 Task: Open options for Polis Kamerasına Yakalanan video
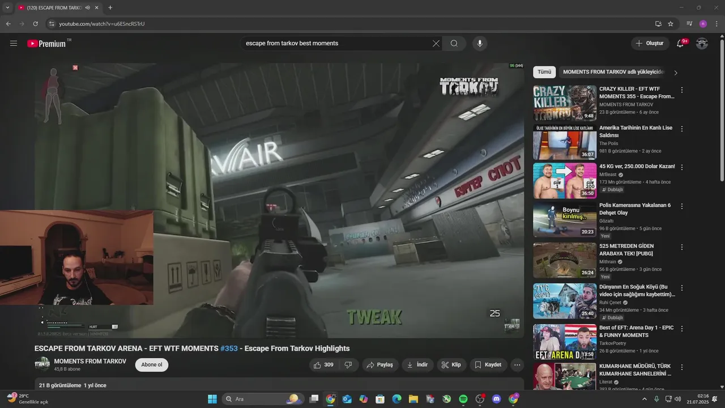682,206
